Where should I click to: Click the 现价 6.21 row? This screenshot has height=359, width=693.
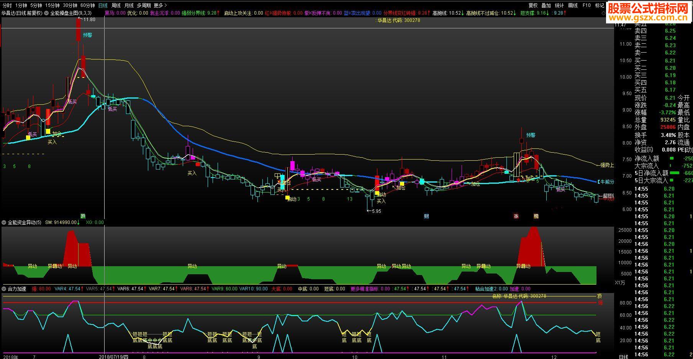coord(655,98)
